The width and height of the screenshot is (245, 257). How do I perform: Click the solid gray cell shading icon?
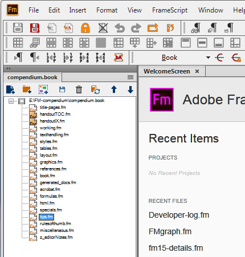pos(101,43)
